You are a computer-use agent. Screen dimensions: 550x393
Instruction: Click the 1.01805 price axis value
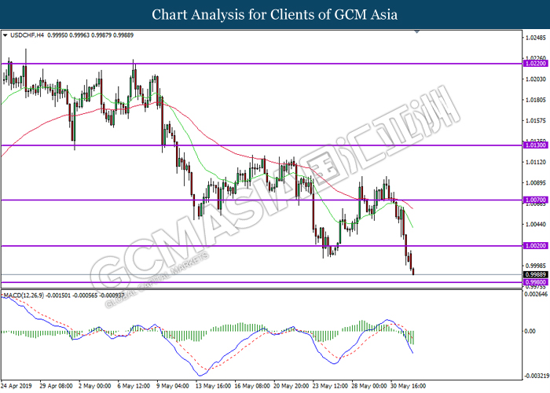click(x=536, y=100)
